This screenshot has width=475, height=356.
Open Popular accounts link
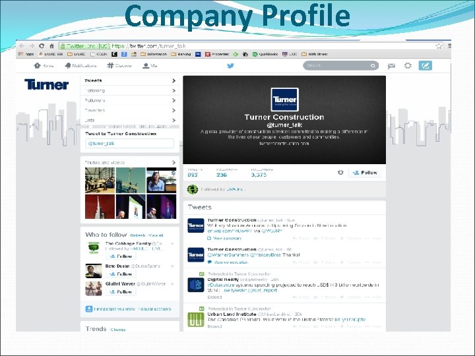coord(154,309)
